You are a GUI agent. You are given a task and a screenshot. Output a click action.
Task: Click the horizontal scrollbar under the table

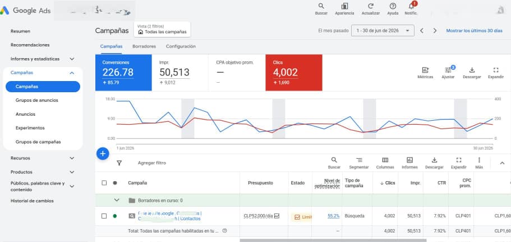tap(333, 240)
